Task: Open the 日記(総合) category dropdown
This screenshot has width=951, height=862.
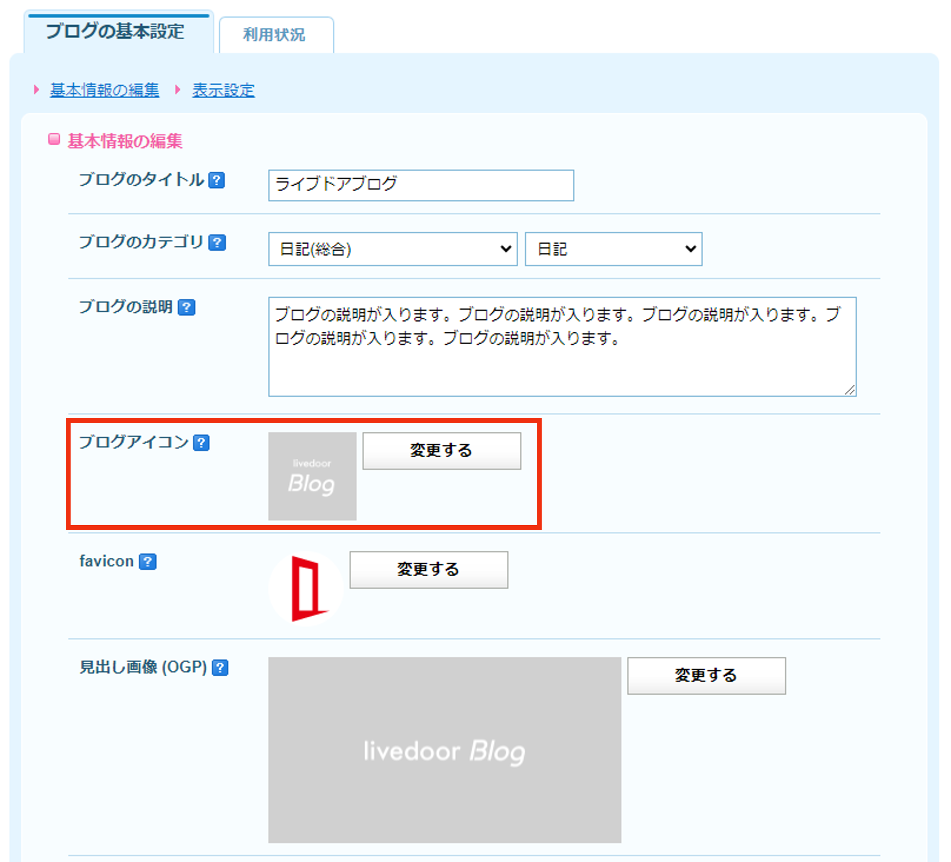Action: point(393,249)
